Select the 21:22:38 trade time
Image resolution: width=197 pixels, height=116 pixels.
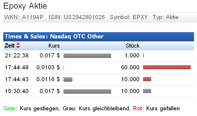point(17,55)
